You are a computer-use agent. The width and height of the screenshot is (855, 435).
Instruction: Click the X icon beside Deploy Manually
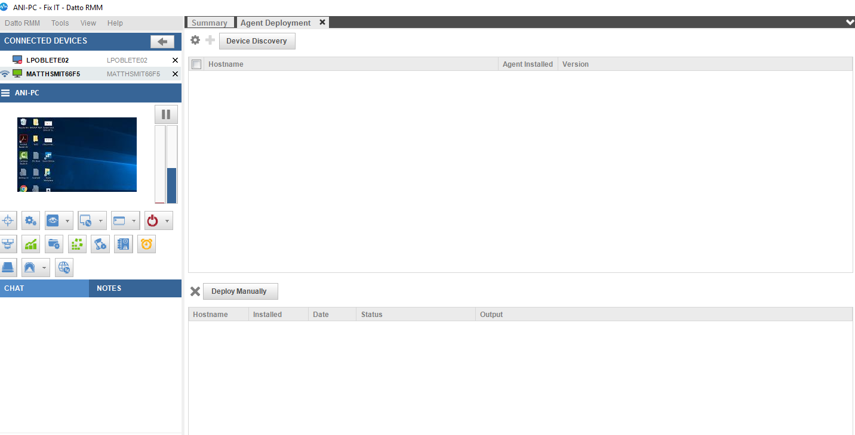tap(195, 291)
